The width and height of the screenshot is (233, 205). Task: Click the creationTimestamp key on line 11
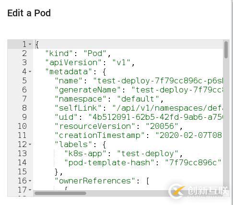point(100,136)
